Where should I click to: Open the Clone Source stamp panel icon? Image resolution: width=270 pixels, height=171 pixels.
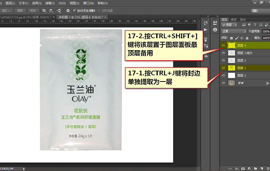point(206,55)
